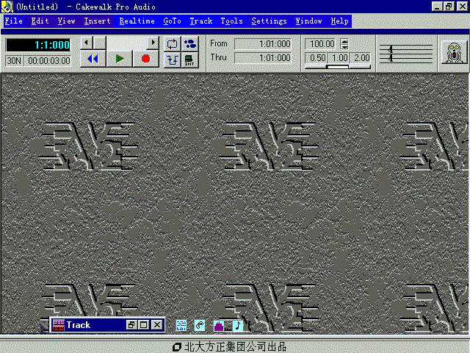Start playback with the Play button
The height and width of the screenshot is (353, 470).
coord(119,59)
